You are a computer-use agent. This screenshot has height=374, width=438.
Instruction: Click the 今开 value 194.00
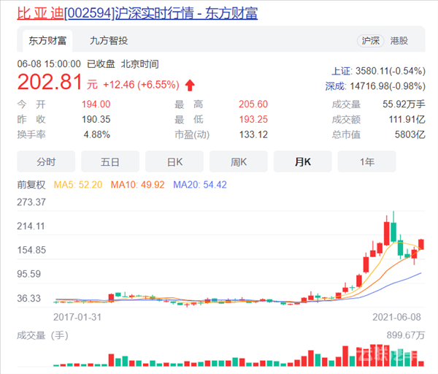(96, 104)
